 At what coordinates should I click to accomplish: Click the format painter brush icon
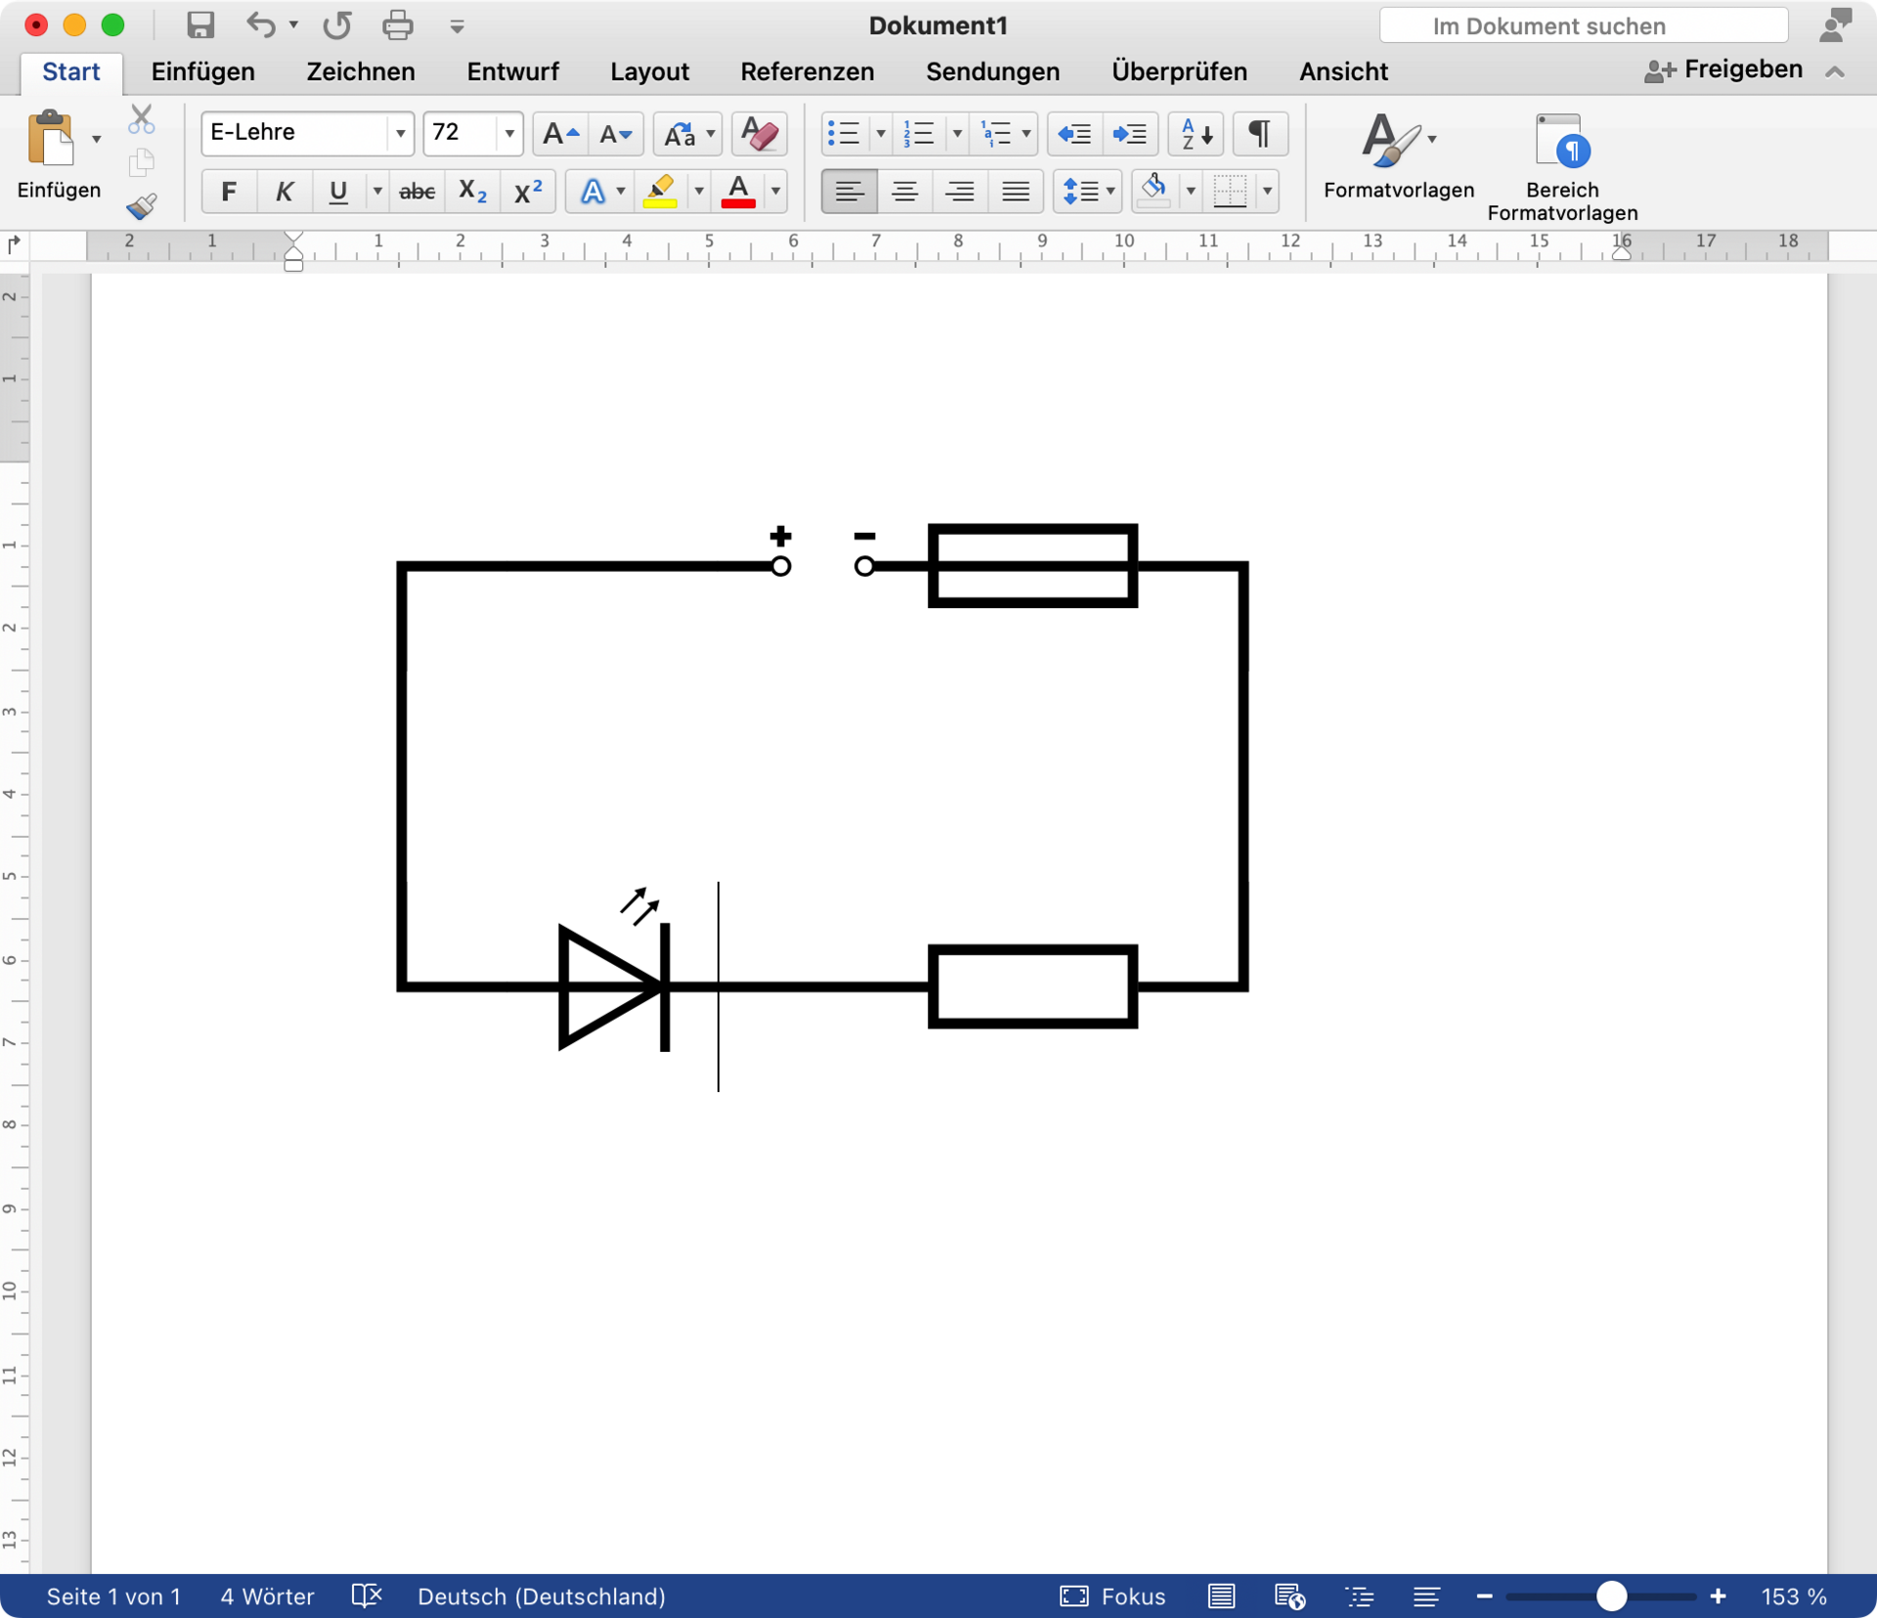coord(142,205)
